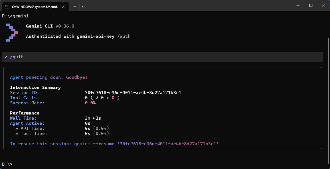Viewport: 330px width, 169px height.
Task: Click 'Agent powering down. Goodbye!' message
Action: pos(49,77)
